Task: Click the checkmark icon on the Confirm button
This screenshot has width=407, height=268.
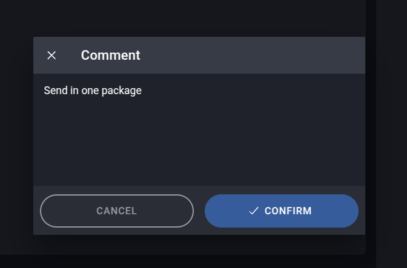Action: pos(254,211)
